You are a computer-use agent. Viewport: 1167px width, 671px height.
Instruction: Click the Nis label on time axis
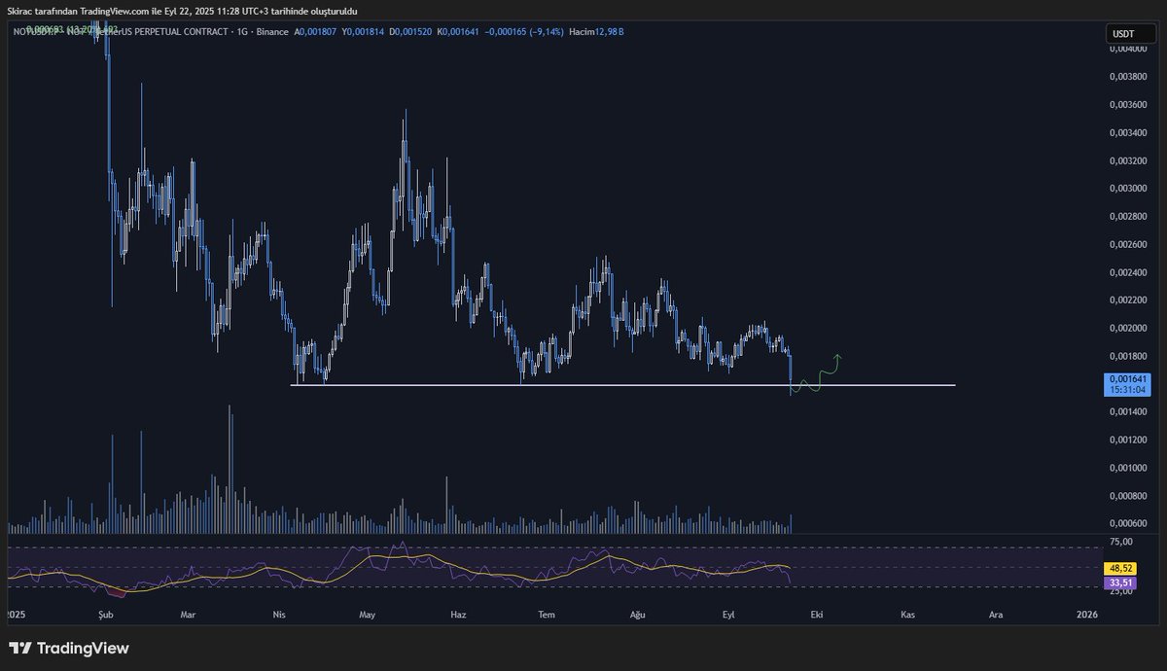(279, 615)
